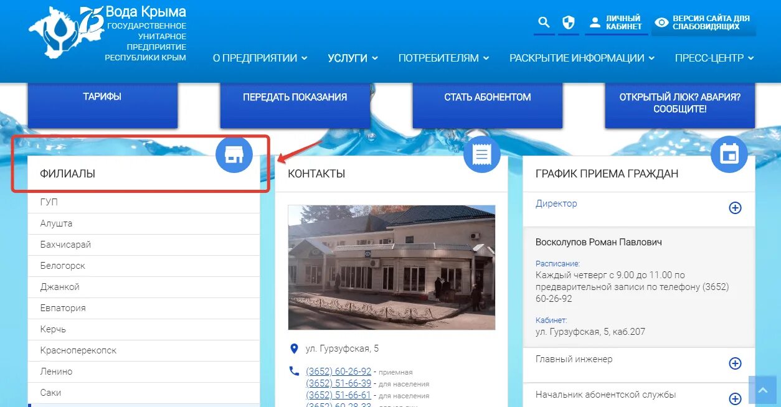Click Начальник абонентской службы heading

tap(605, 395)
